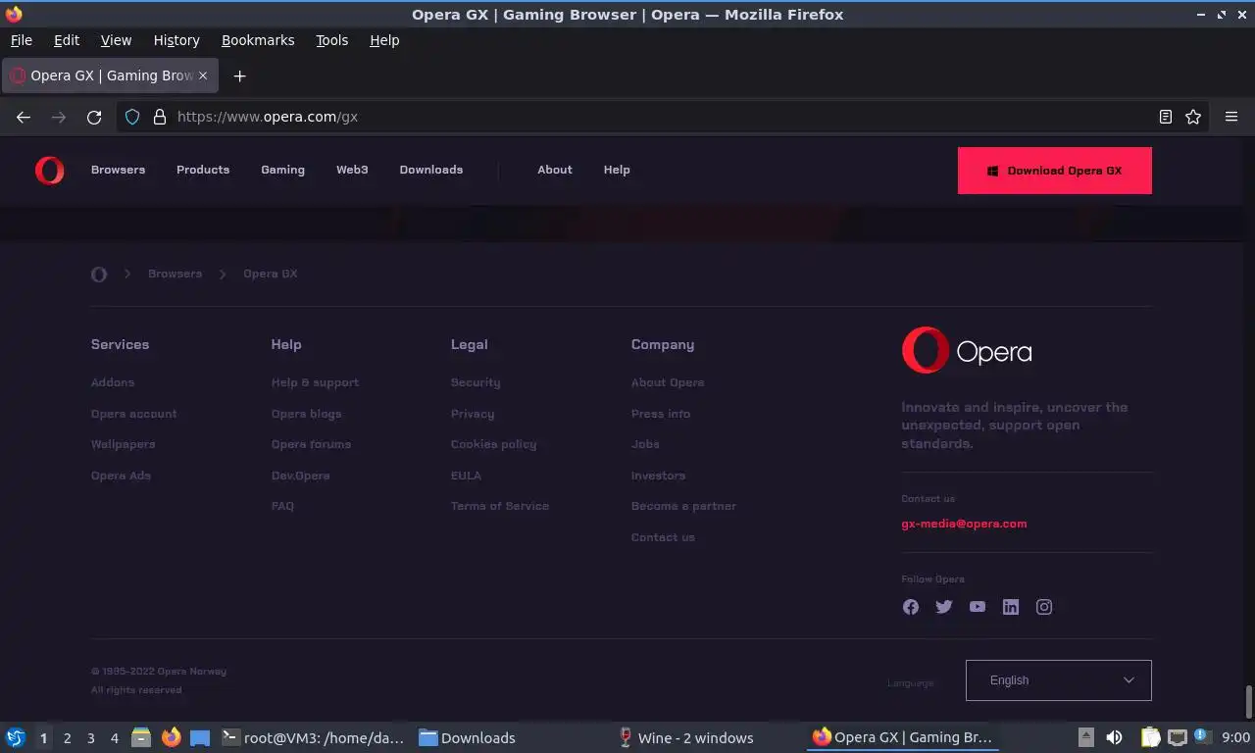Open the View menu
This screenshot has width=1255, height=753.
[x=116, y=40]
